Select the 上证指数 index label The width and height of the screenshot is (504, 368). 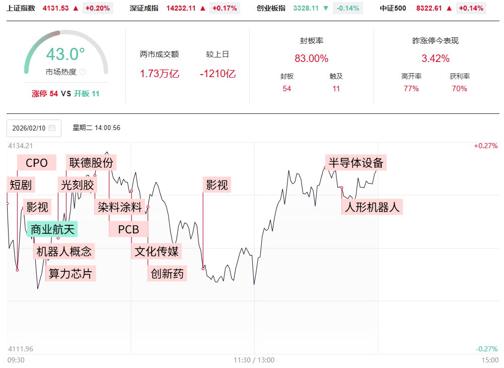tap(21, 8)
